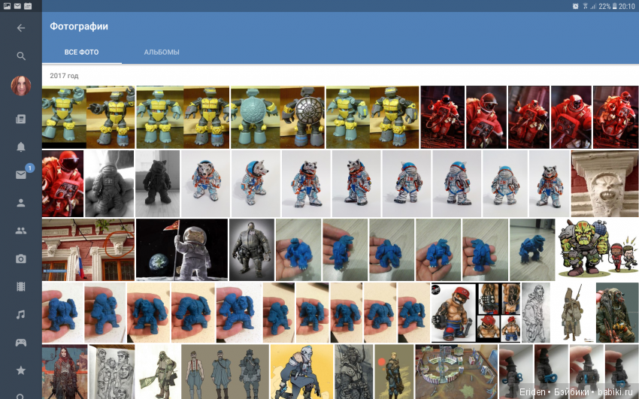The width and height of the screenshot is (639, 399).
Task: Open messages with the unread badge
Action: click(x=21, y=174)
